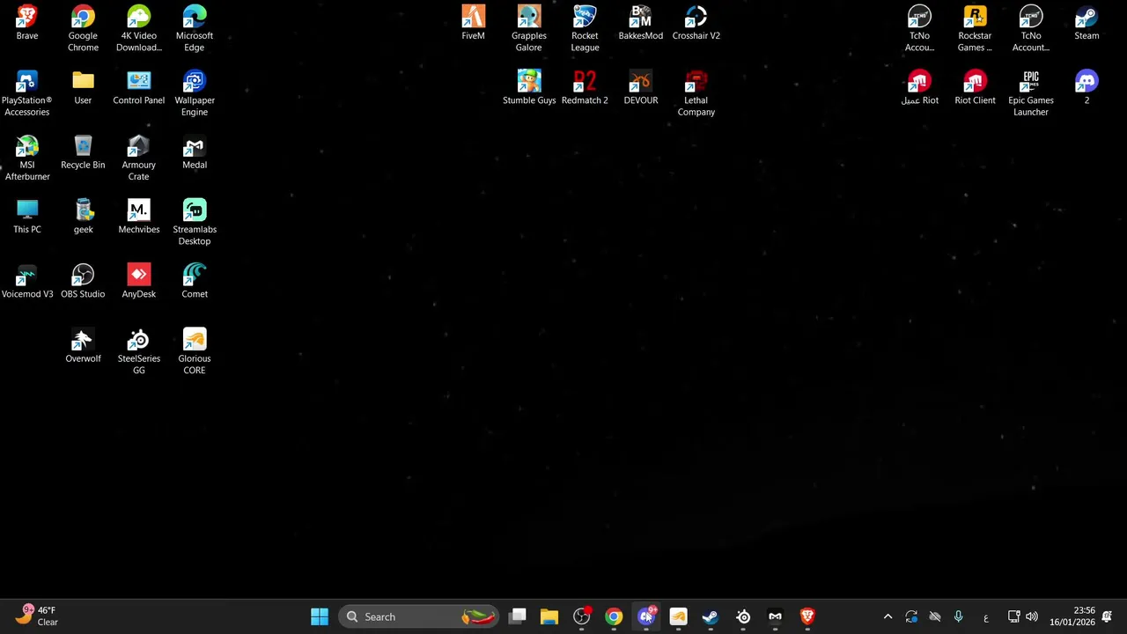1127x634 pixels.
Task: Launch Google Chrome from the desktop
Action: click(83, 29)
